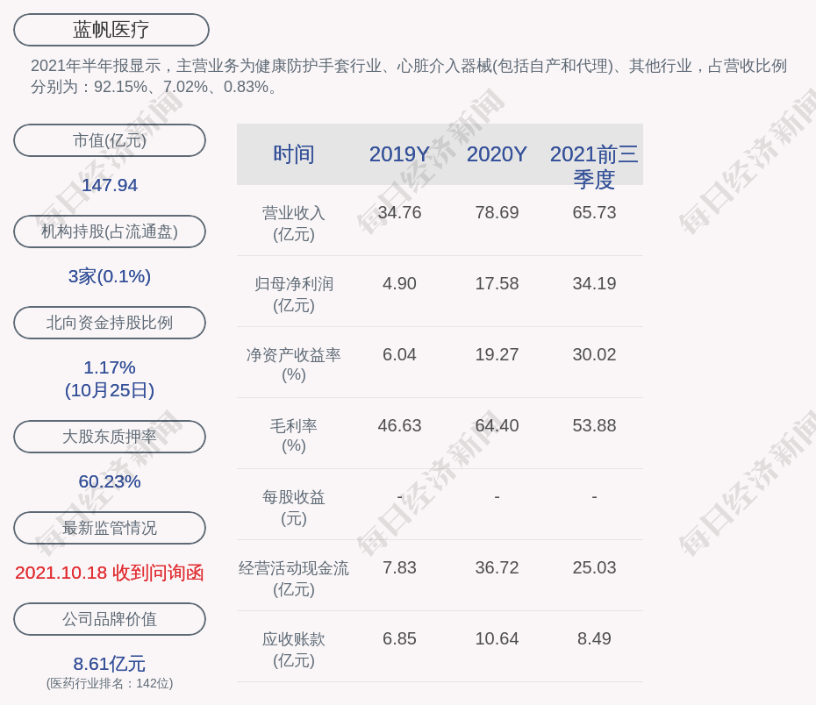The height and width of the screenshot is (705, 816).
Task: Click the 6.04 ROE cell
Action: 399,354
